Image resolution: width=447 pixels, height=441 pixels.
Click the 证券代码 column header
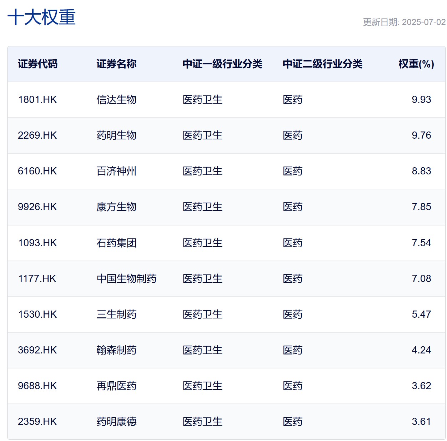(37, 64)
